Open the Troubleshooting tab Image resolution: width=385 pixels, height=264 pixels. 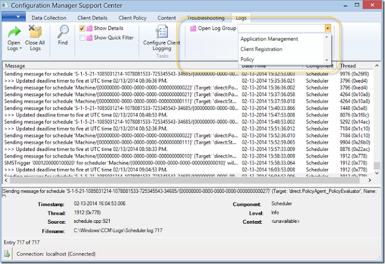click(x=206, y=18)
